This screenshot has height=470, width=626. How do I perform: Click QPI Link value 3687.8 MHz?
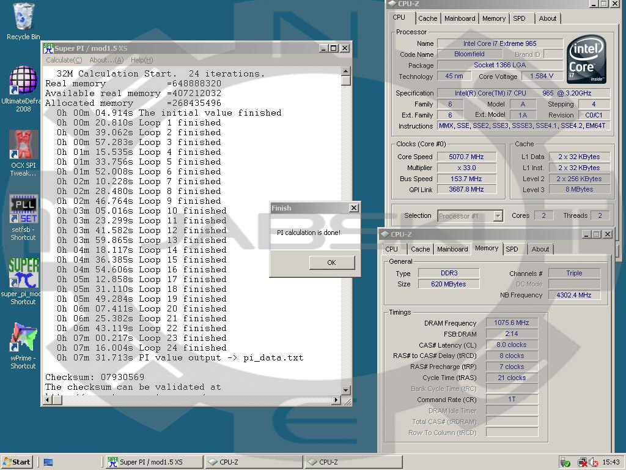click(x=466, y=190)
